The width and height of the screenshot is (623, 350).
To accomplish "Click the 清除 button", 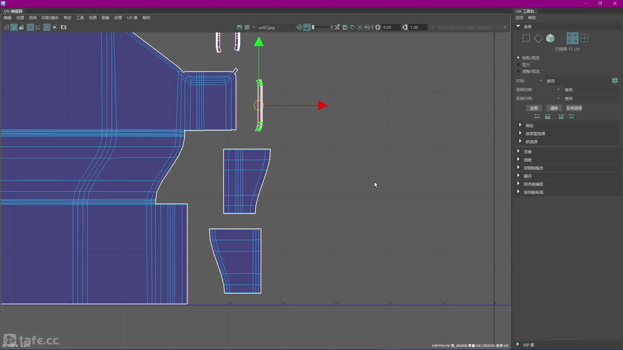I will (554, 108).
